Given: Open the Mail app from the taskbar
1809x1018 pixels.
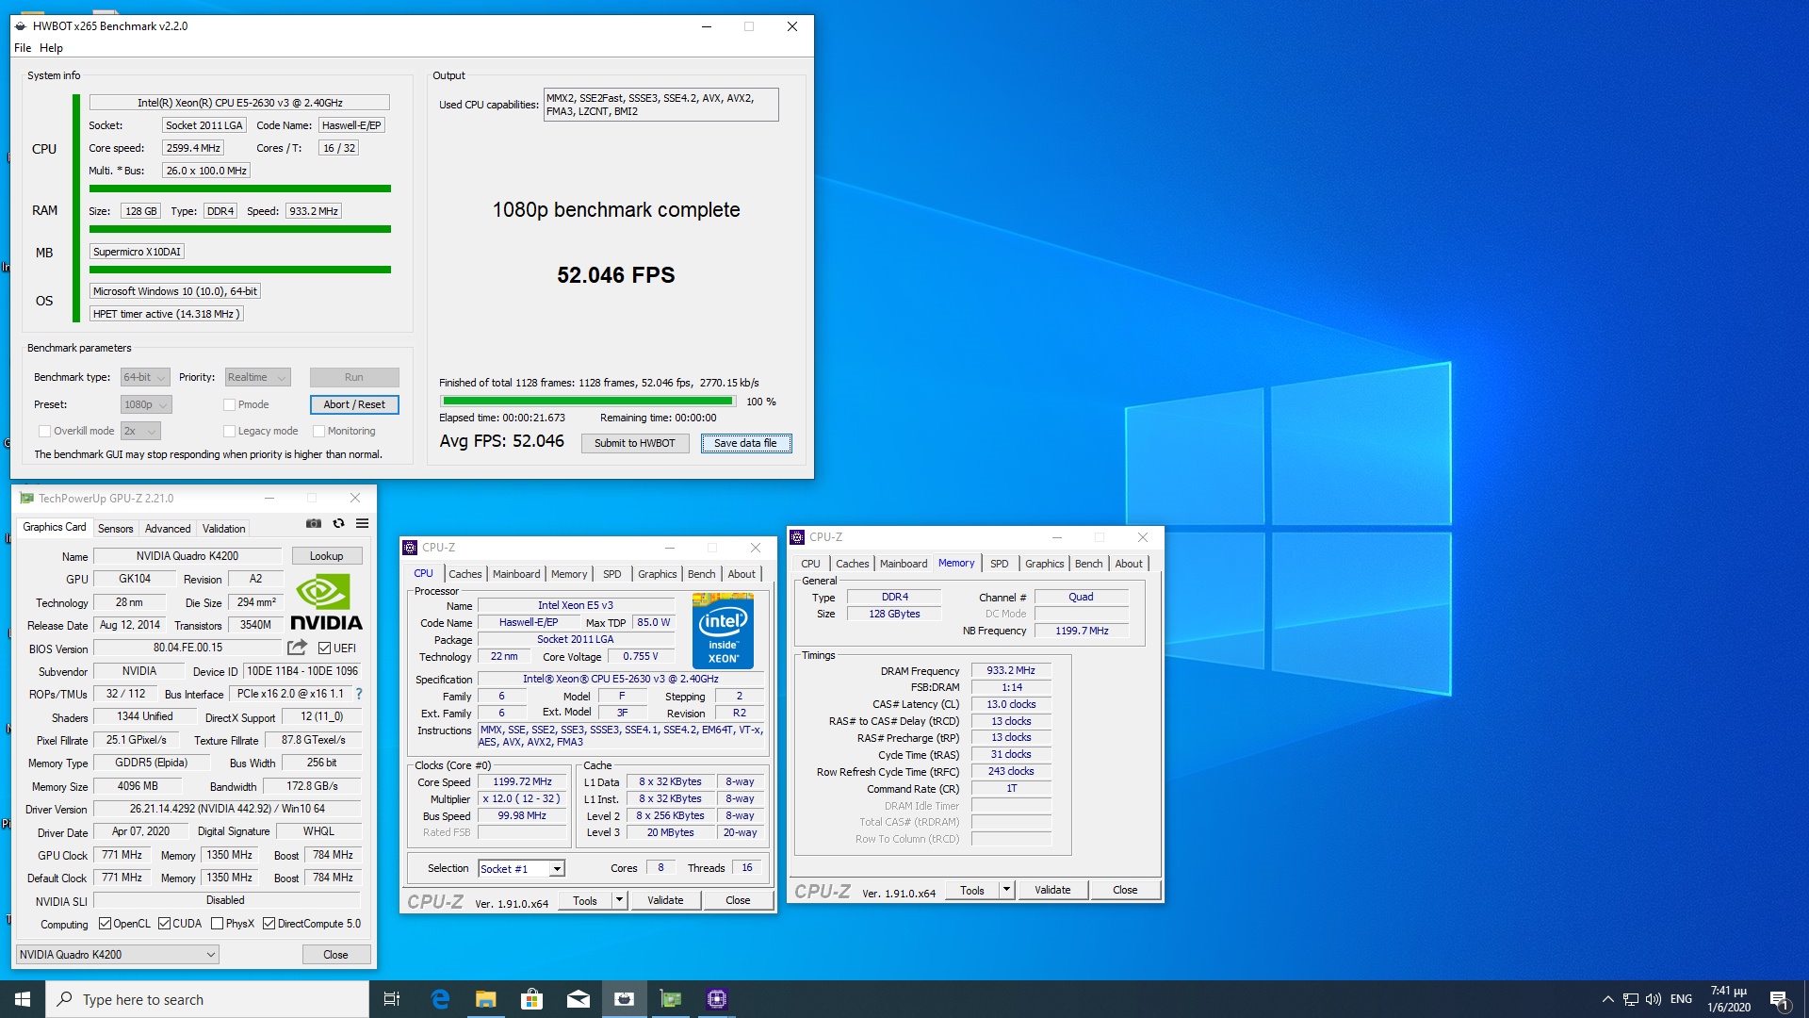Looking at the screenshot, I should (579, 999).
